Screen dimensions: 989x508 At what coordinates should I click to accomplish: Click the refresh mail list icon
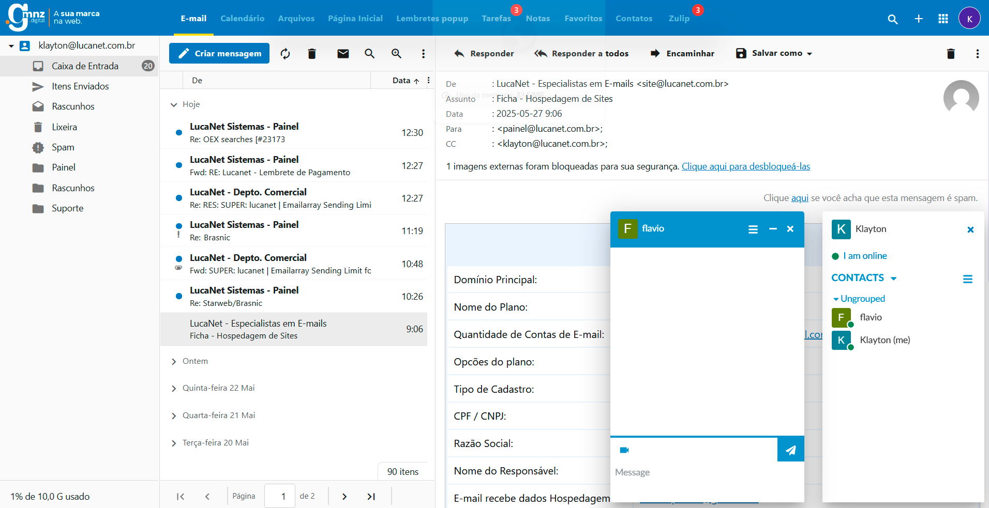285,54
